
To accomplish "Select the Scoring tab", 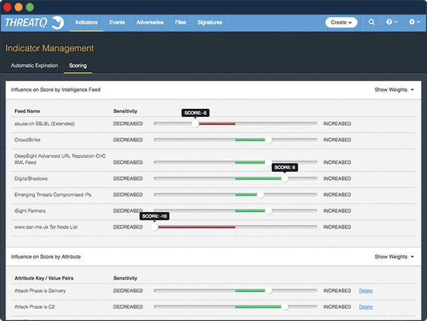I will click(x=78, y=66).
